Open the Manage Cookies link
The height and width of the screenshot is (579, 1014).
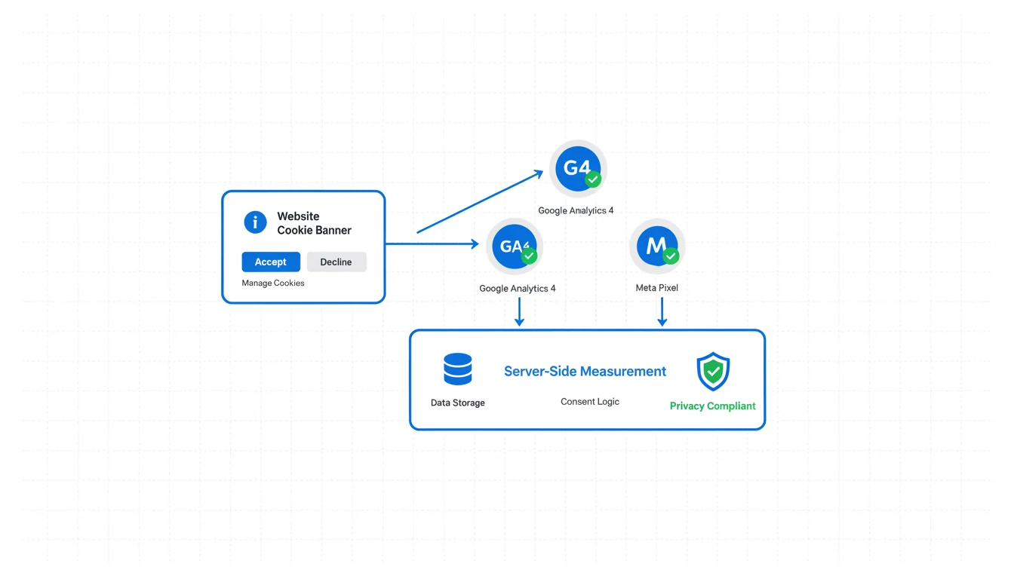(x=273, y=283)
